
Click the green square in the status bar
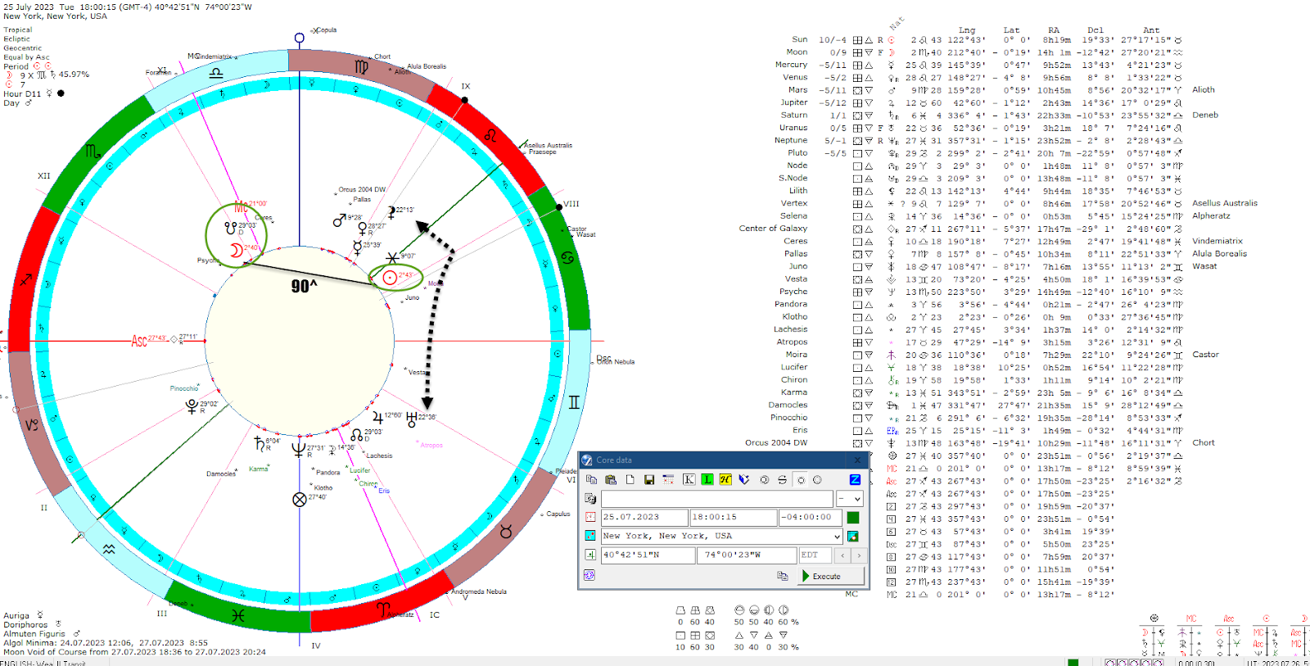click(1073, 662)
